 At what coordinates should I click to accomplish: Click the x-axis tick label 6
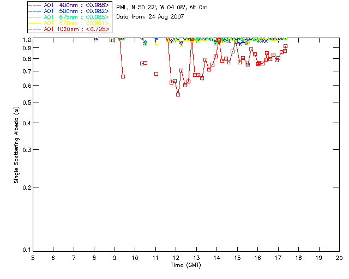coord(53,258)
